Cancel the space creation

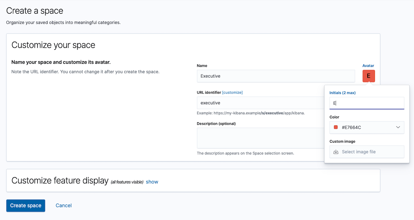click(64, 206)
